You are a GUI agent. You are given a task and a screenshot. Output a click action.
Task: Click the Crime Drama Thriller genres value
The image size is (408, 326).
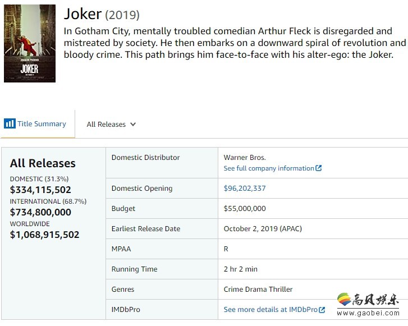tap(258, 290)
